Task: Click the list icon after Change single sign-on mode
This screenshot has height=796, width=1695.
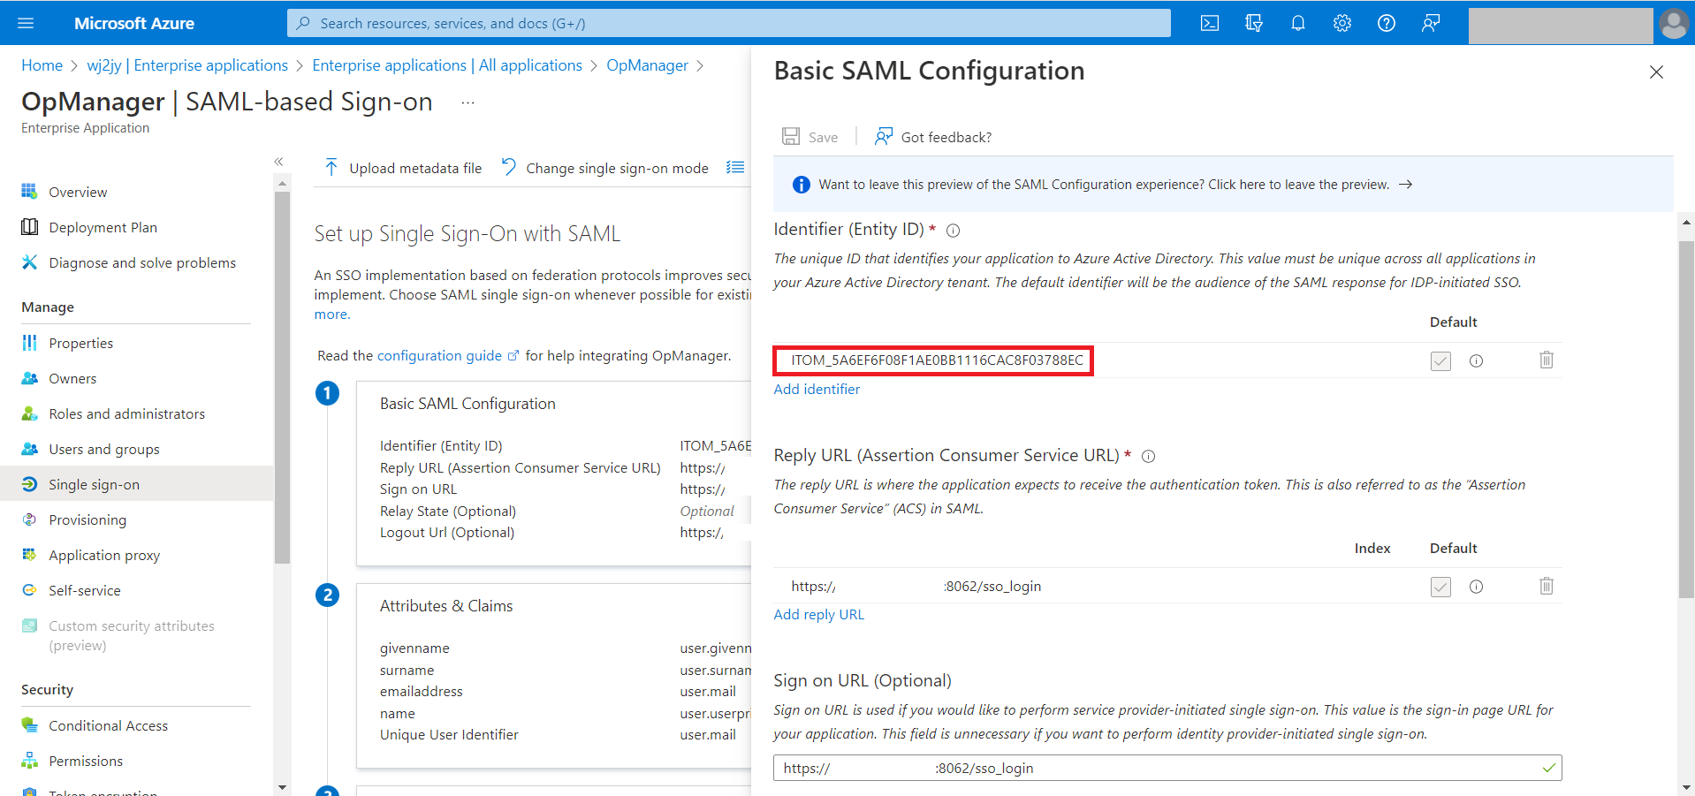Action: pos(735,168)
